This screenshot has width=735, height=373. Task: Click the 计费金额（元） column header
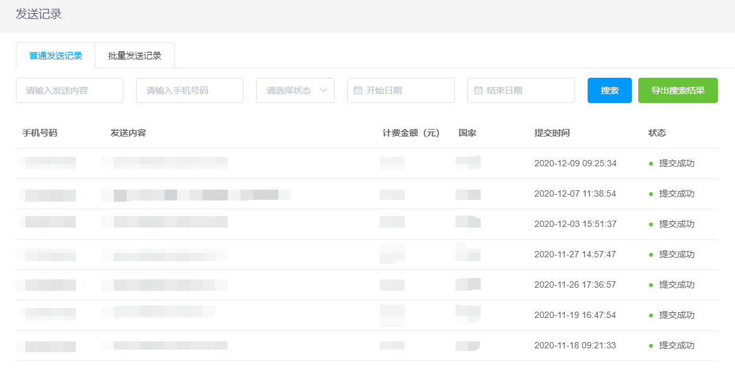[x=411, y=133]
